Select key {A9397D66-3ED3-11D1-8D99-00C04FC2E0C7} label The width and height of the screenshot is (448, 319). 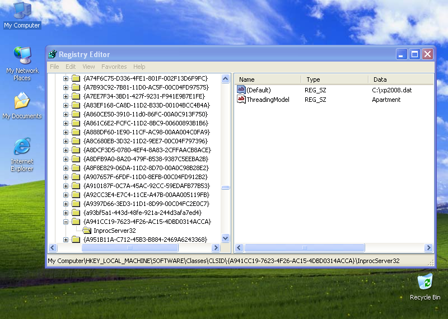click(146, 204)
